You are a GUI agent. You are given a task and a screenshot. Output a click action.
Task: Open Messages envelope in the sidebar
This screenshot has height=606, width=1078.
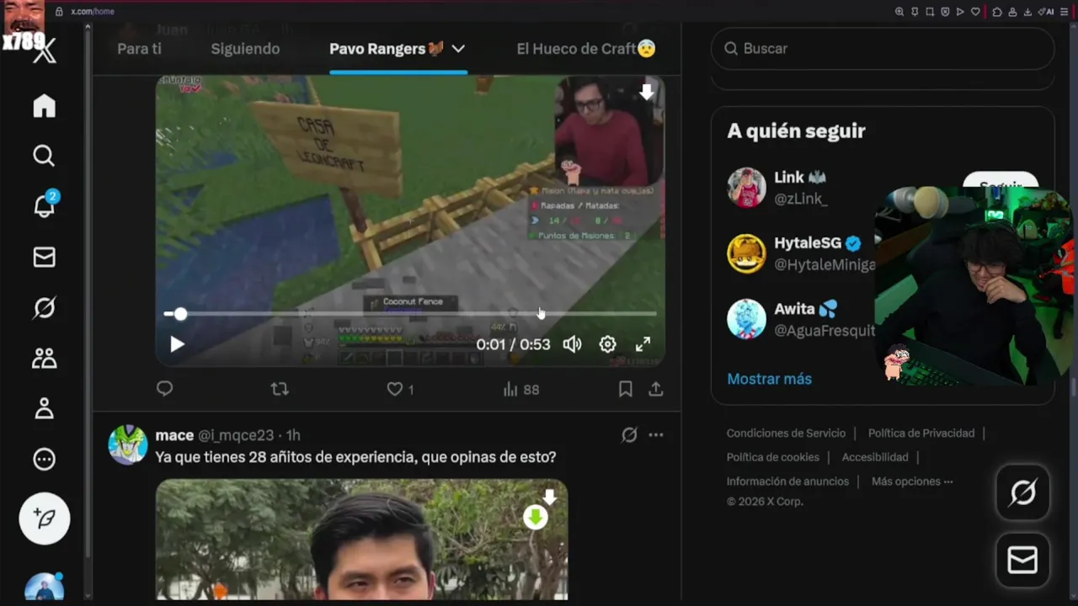click(44, 258)
